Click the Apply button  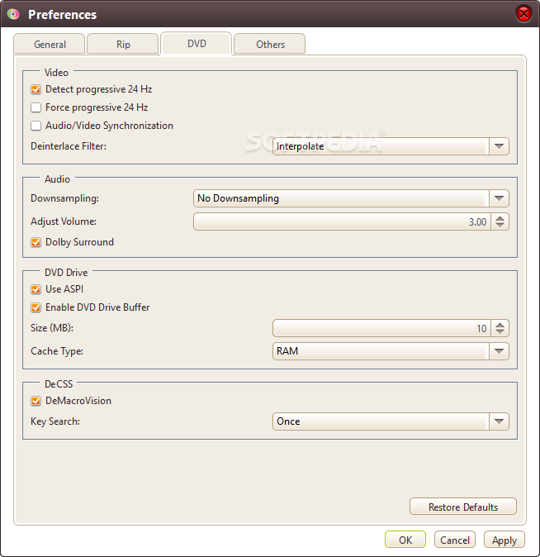pyautogui.click(x=504, y=540)
